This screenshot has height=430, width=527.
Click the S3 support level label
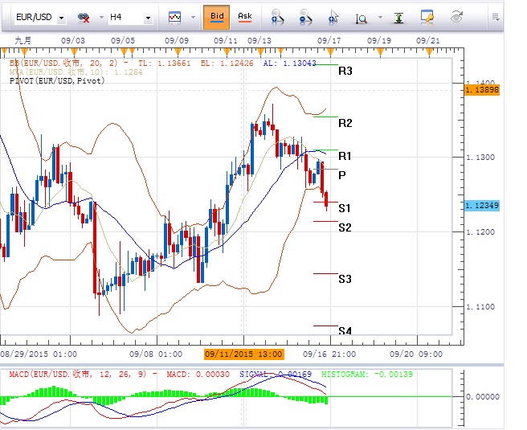tap(345, 279)
